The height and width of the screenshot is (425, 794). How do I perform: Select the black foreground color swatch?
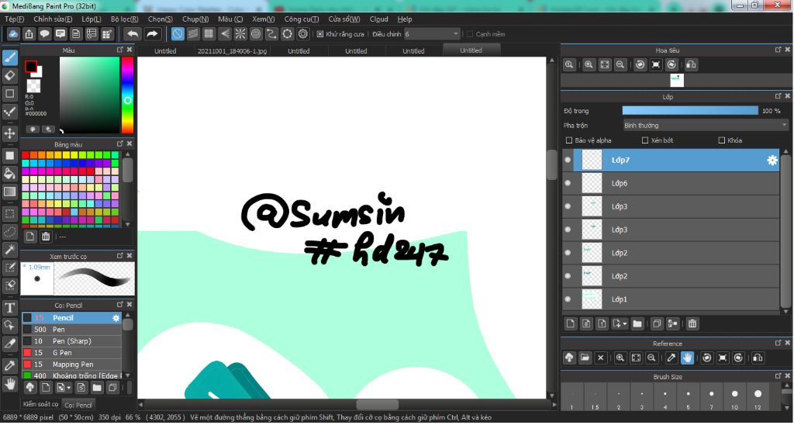pyautogui.click(x=31, y=67)
